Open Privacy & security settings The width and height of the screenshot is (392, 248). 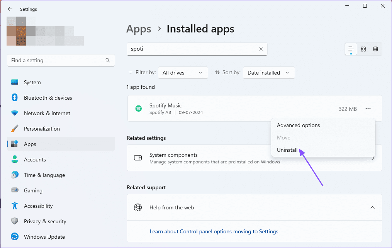[61, 221]
